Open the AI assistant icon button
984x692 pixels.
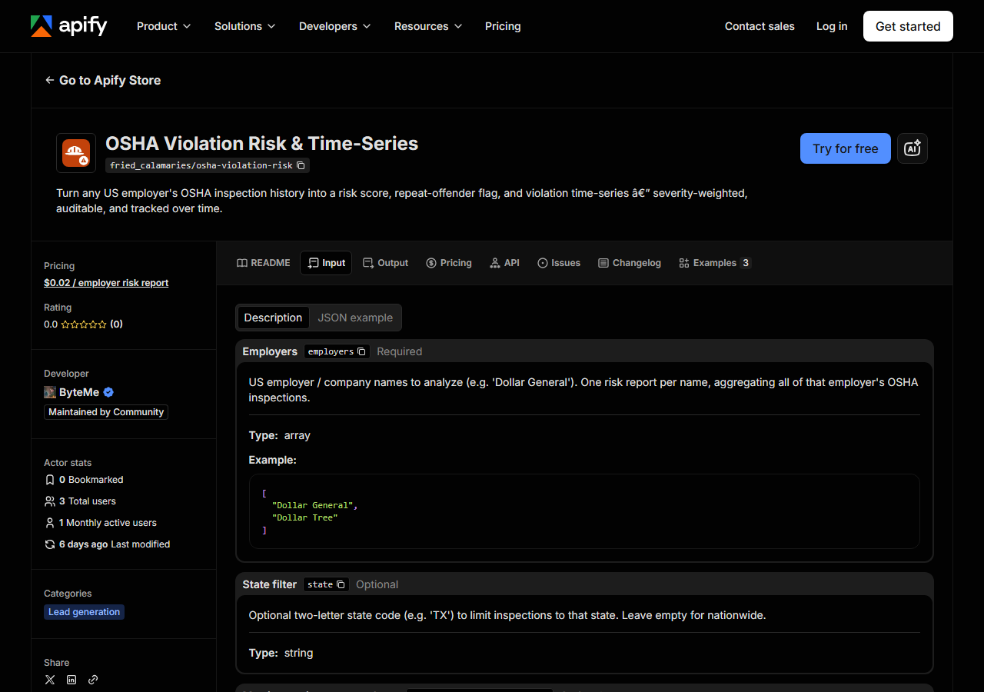point(913,148)
